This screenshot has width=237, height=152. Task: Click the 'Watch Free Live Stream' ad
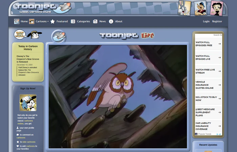coord(208,71)
